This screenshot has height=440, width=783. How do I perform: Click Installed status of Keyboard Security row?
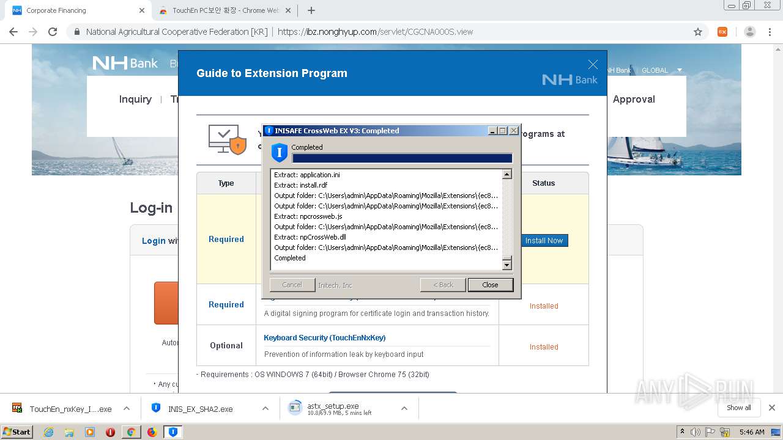click(x=544, y=346)
